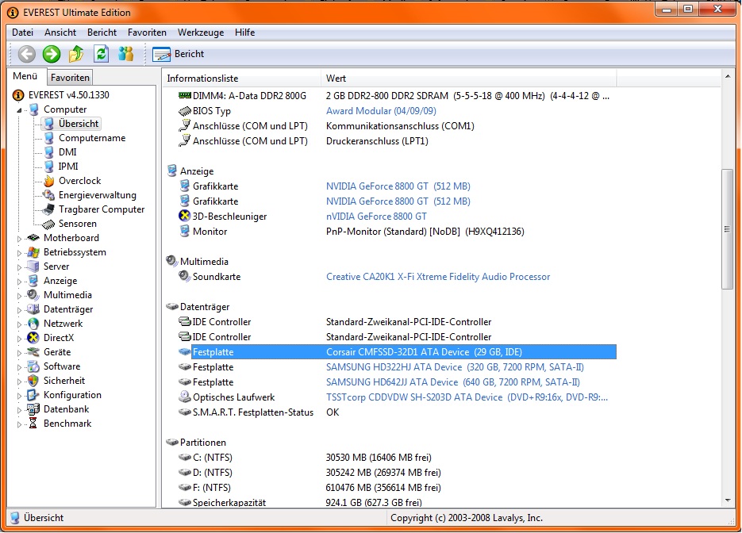742x533 pixels.
Task: Click the Refresh toolbar icon
Action: point(101,54)
